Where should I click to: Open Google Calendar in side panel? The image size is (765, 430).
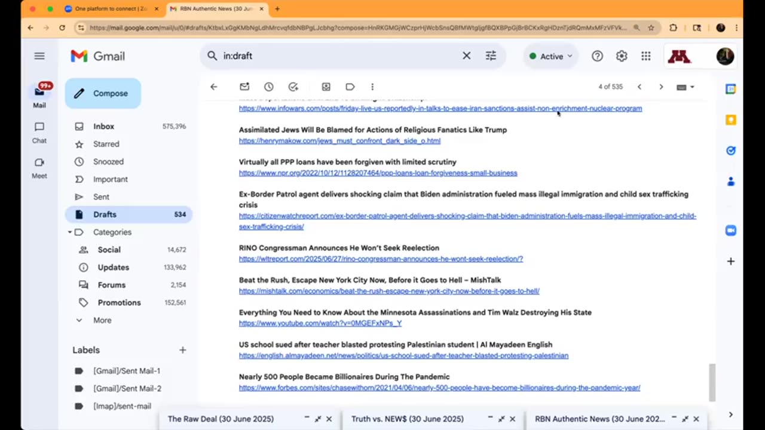(x=730, y=89)
